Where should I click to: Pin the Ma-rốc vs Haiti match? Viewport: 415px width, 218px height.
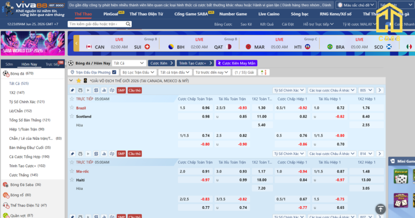(72, 154)
